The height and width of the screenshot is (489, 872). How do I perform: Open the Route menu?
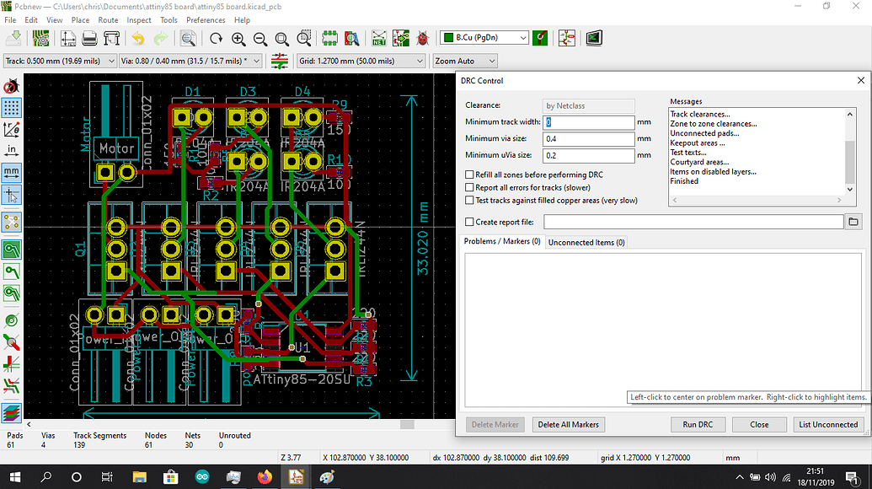tap(107, 19)
